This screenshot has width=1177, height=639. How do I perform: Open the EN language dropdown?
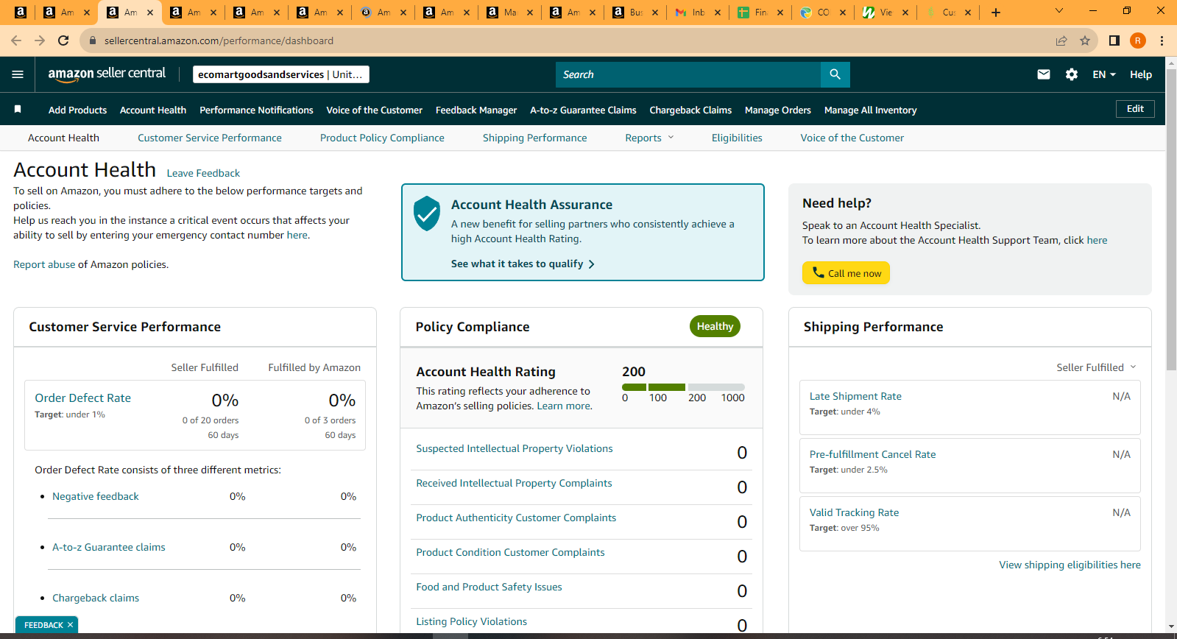click(x=1104, y=74)
